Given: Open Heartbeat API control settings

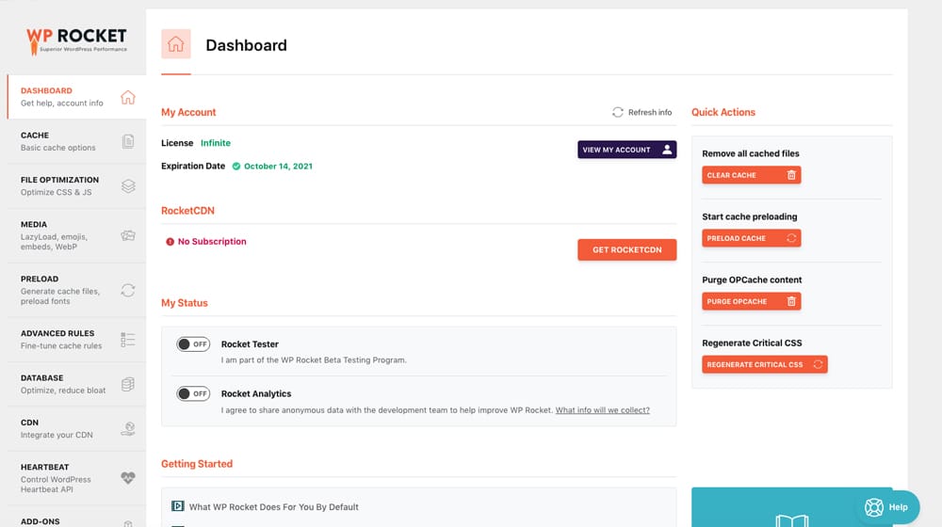Looking at the screenshot, I should click(x=76, y=478).
